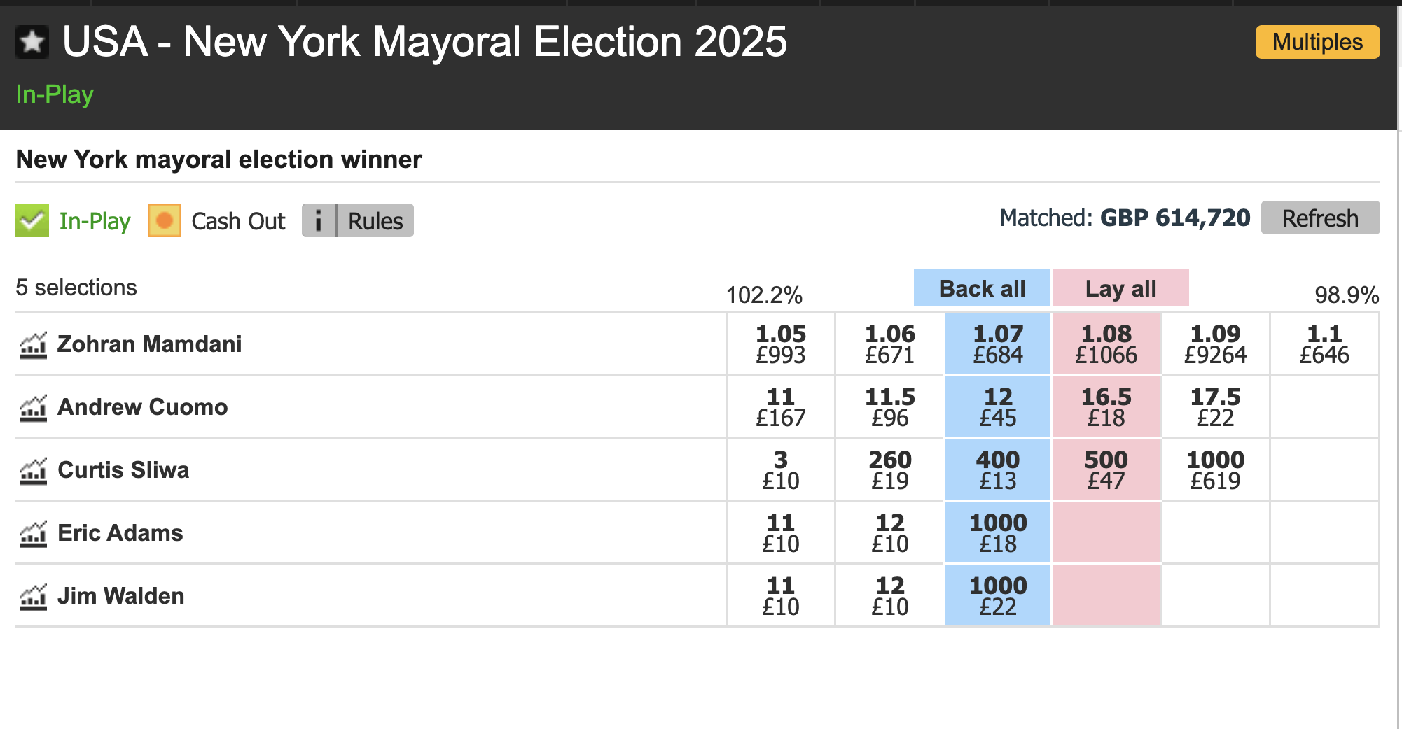Click the Back all header
The height and width of the screenshot is (729, 1402).
[981, 288]
